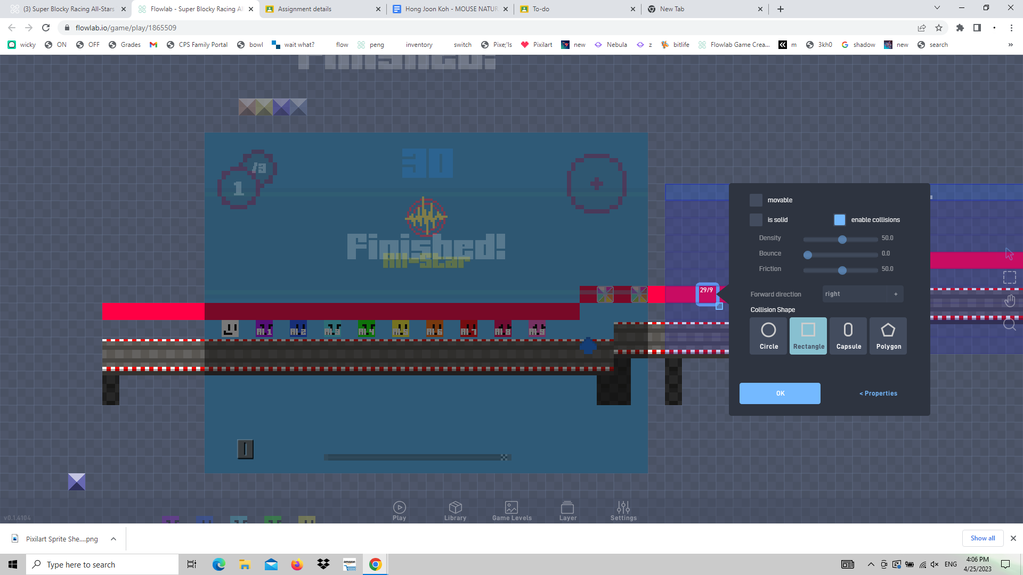Toggle the movable checkbox

point(756,200)
